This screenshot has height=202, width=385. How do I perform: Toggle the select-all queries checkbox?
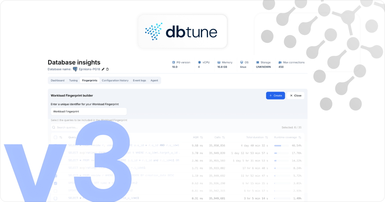pyautogui.click(x=55, y=137)
